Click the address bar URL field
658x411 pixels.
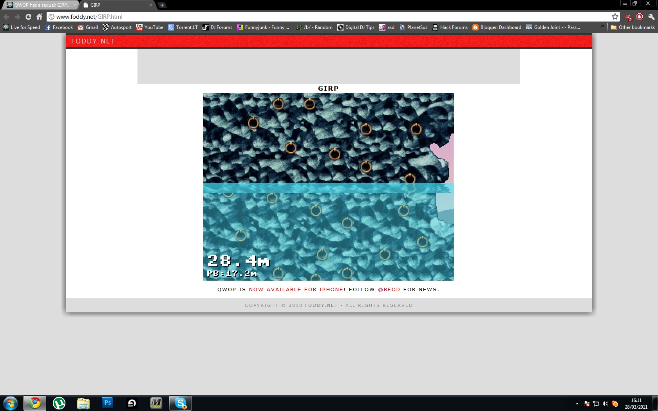tap(329, 17)
